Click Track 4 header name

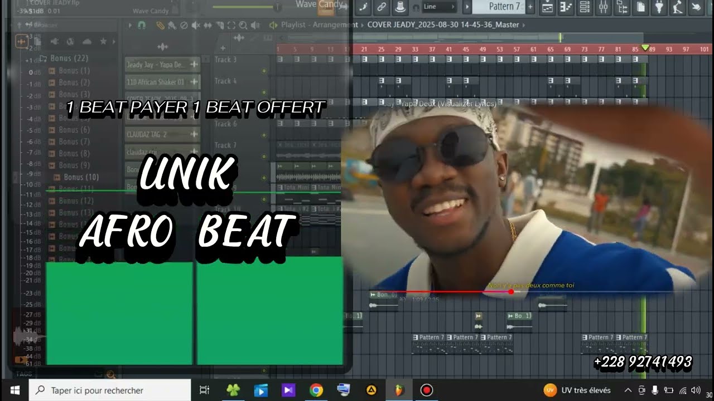(225, 81)
